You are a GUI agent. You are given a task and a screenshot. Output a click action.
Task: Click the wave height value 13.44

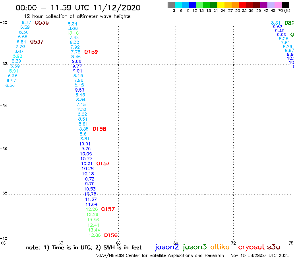[x=94, y=230]
